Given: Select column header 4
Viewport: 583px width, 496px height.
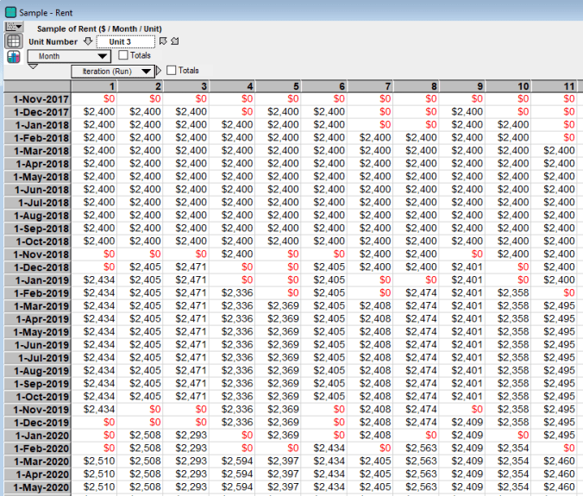Looking at the screenshot, I should 232,86.
